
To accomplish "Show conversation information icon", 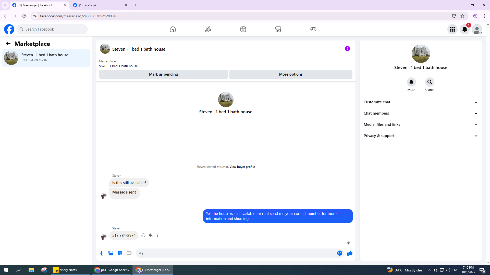I will pyautogui.click(x=347, y=49).
